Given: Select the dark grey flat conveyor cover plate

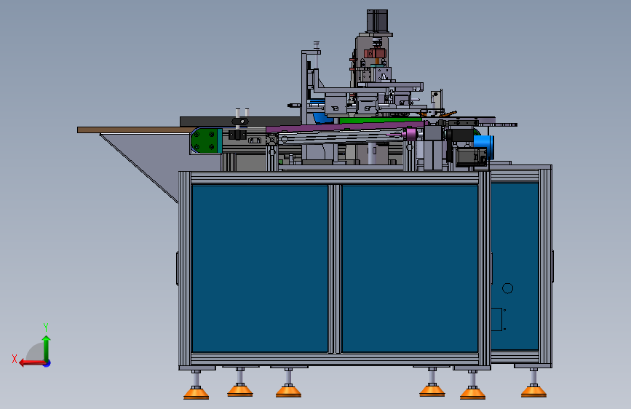Looking at the screenshot, I should [240, 122].
